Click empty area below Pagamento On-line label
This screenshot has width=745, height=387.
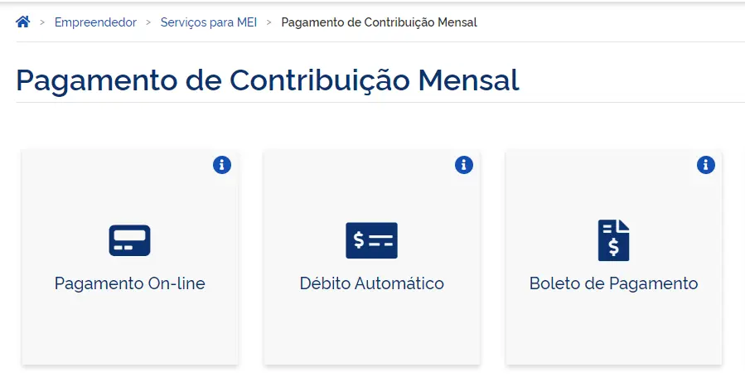click(x=129, y=330)
